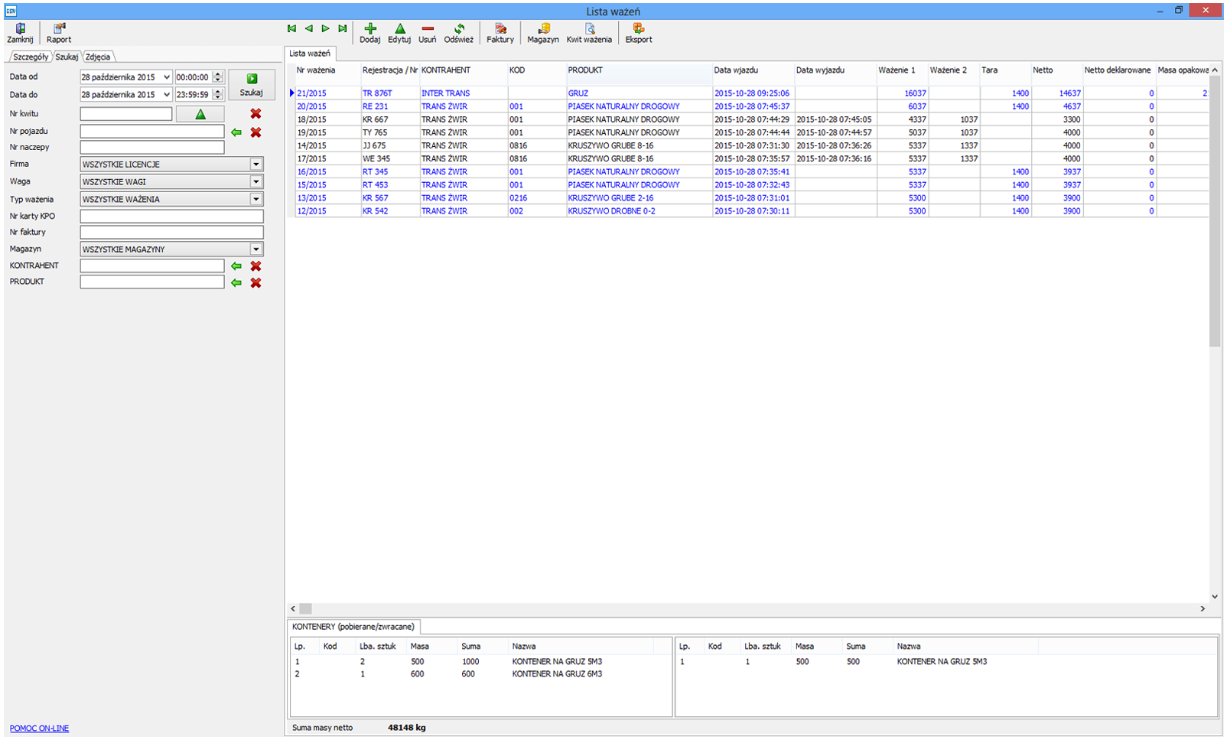Screen dimensions: 1227x740
Task: Refresh list with Odśwież icon
Action: click(459, 29)
